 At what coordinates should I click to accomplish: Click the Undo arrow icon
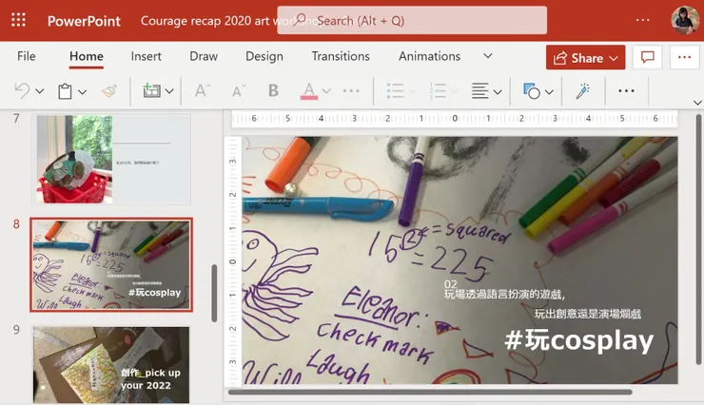tap(22, 91)
